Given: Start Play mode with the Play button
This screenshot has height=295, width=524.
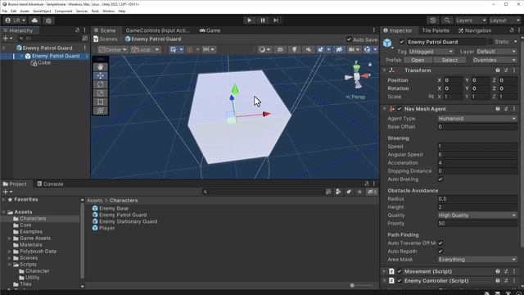Looking at the screenshot, I should (x=249, y=20).
